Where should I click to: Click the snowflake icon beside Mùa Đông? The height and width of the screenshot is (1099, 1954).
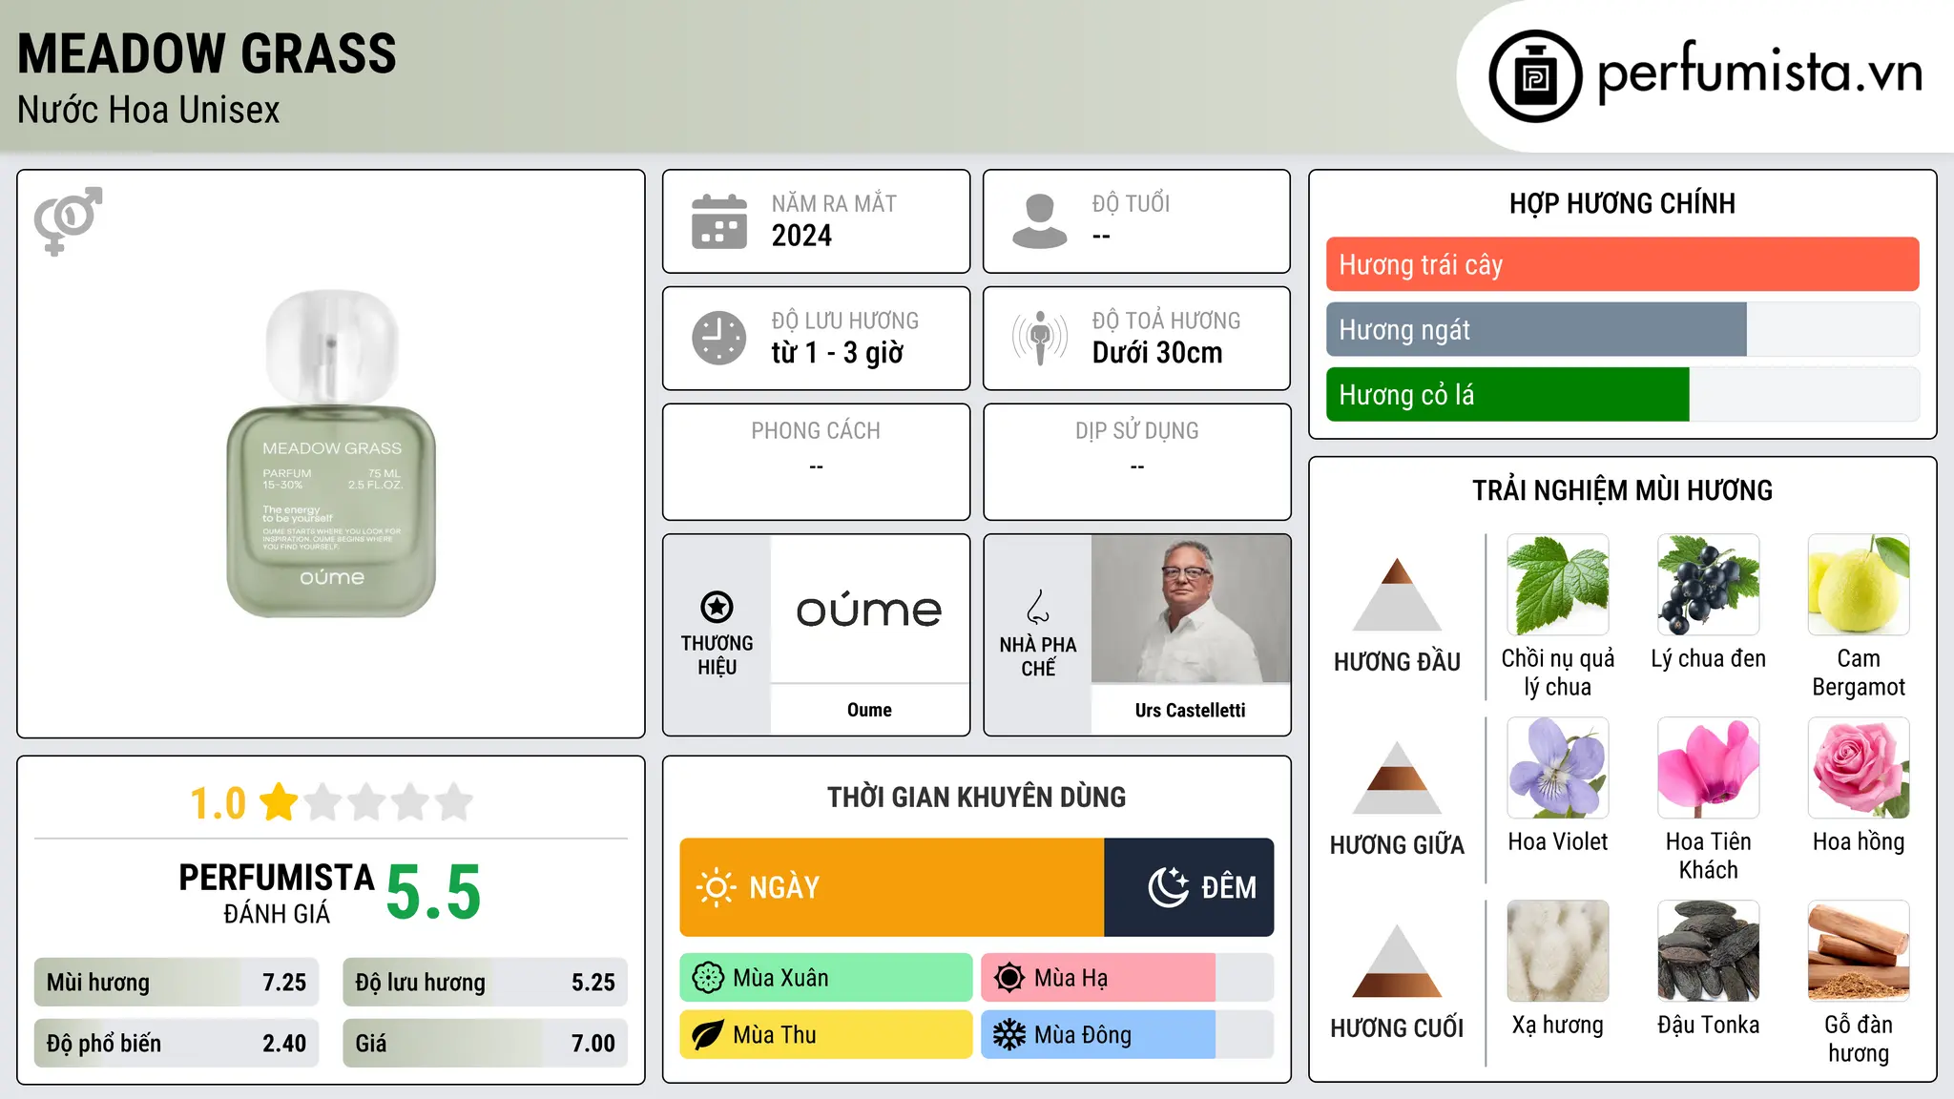1009,1035
